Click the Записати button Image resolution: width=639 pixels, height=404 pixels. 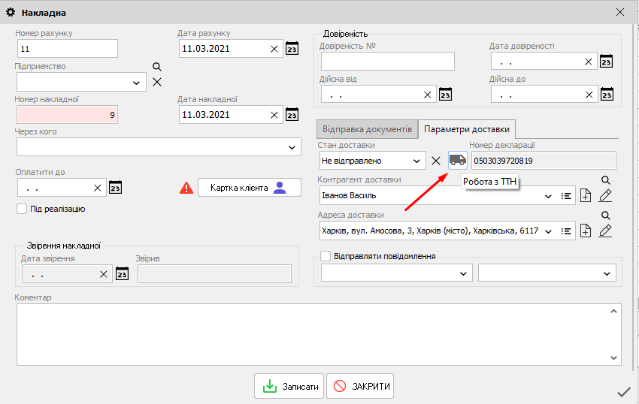tap(290, 387)
